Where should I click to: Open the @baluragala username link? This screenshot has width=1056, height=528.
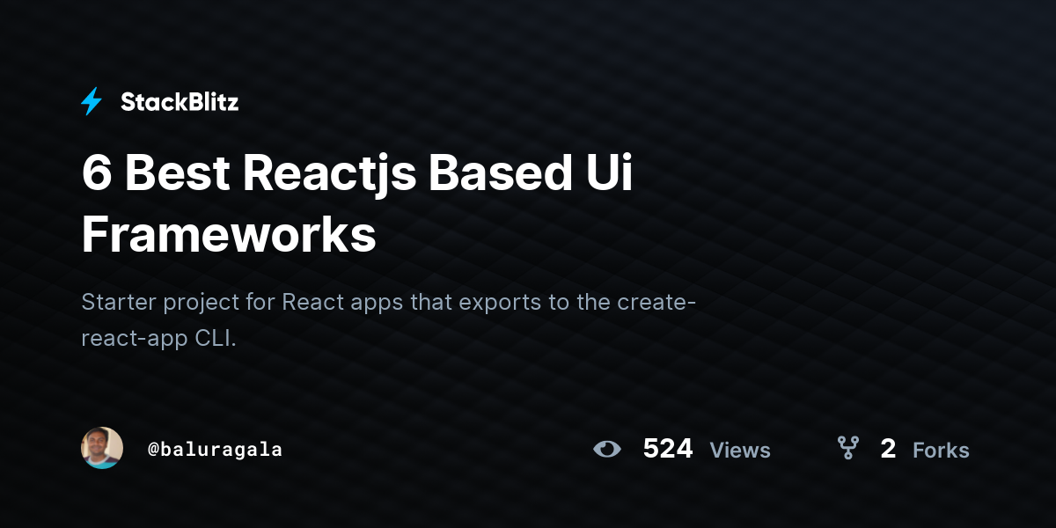215,449
